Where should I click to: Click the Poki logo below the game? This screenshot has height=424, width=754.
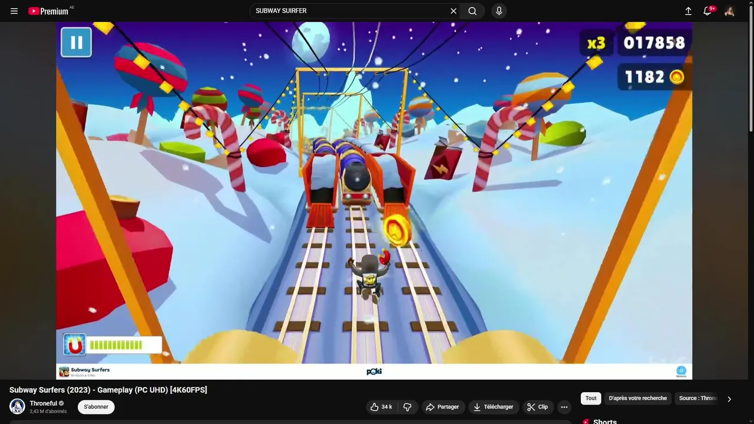coord(374,372)
